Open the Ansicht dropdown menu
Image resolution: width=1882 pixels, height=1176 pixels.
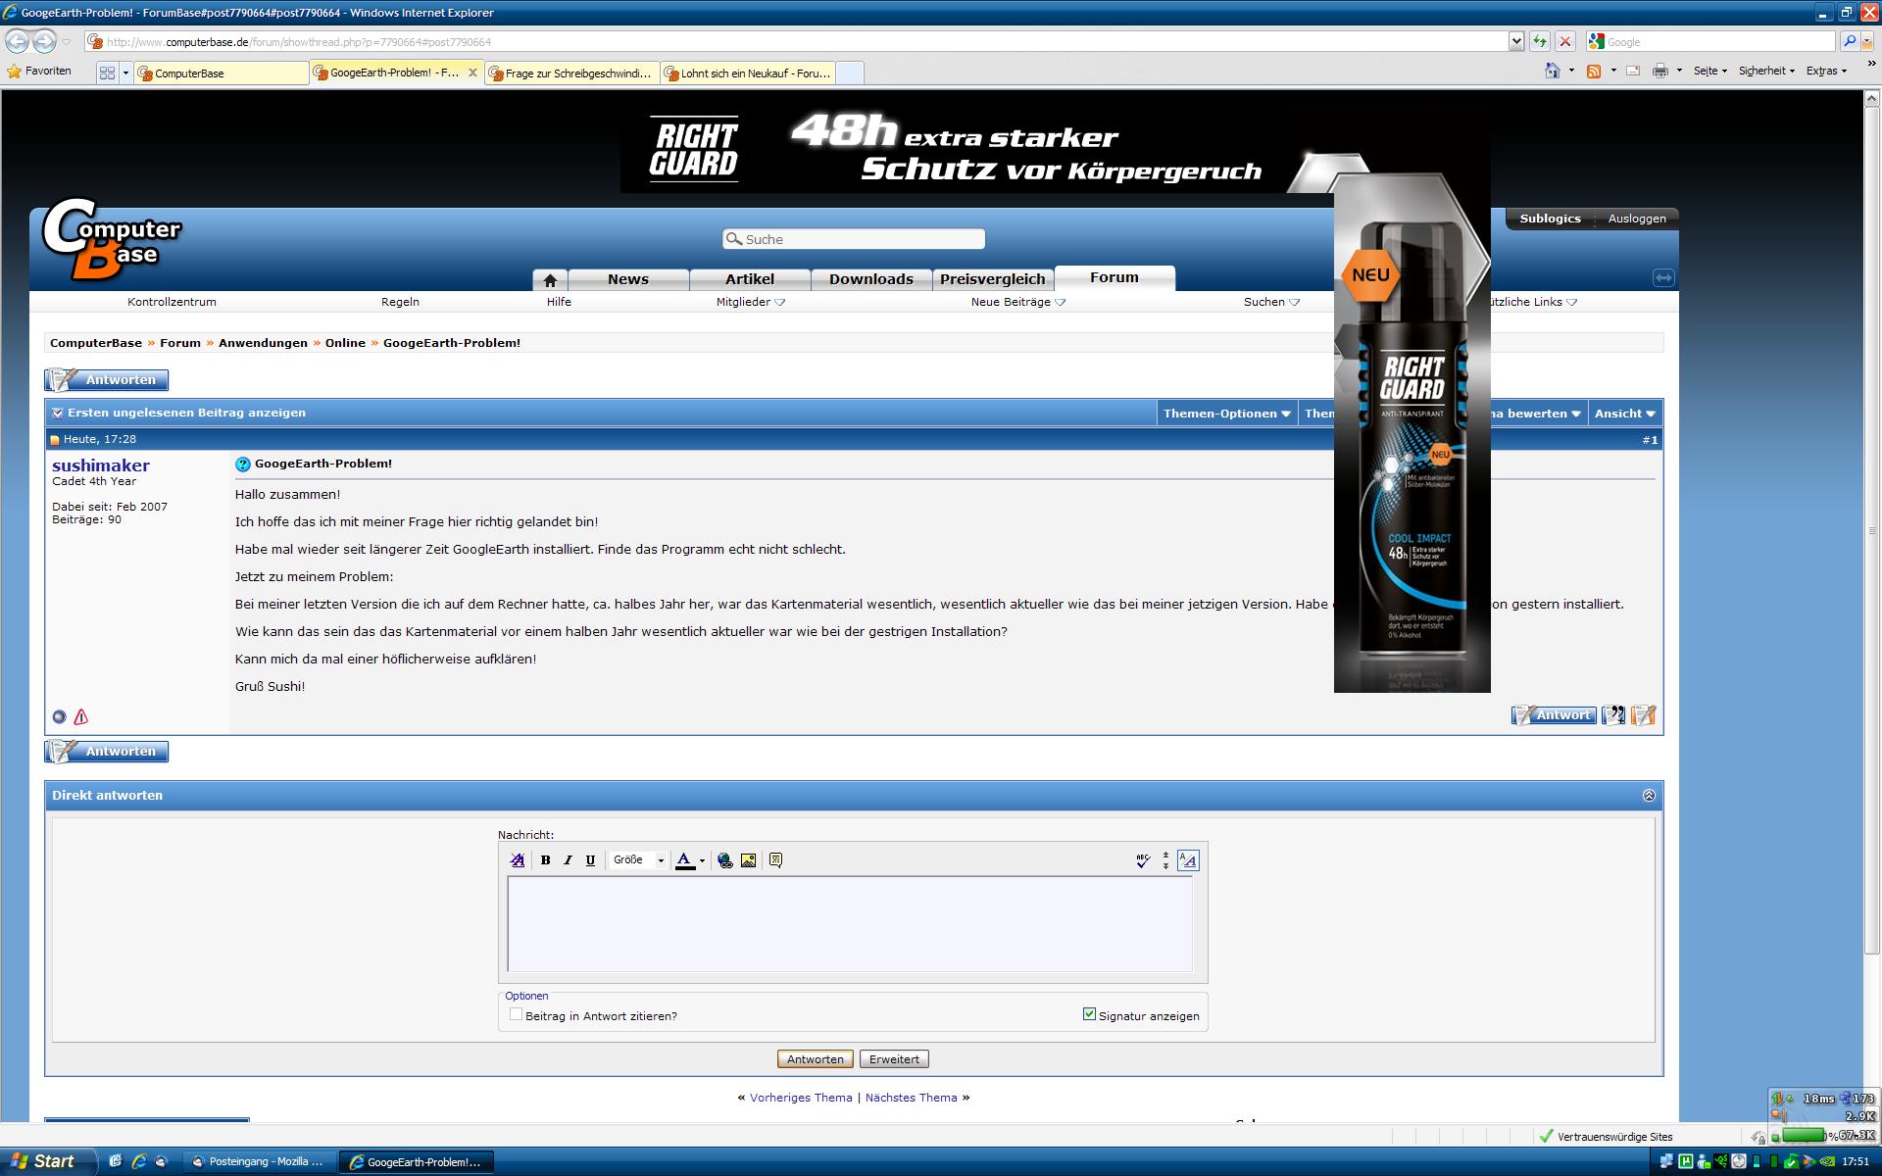pos(1624,414)
